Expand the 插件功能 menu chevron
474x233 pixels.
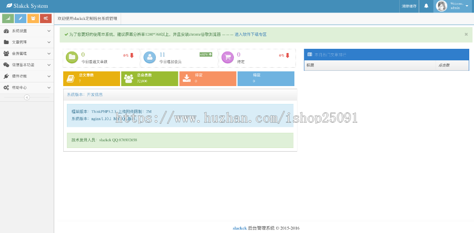coord(49,77)
